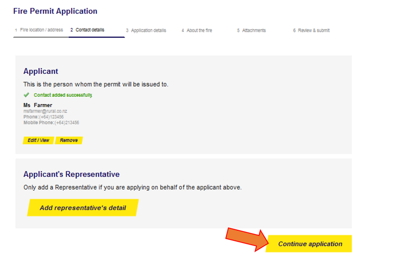416x269 pixels.
Task: Click the green success checkmark icon
Action: pos(26,95)
